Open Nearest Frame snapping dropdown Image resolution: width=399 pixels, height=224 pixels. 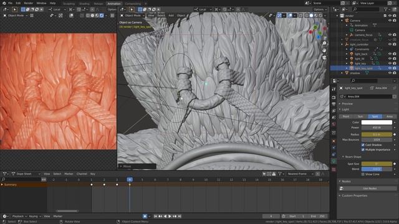pyautogui.click(x=300, y=174)
